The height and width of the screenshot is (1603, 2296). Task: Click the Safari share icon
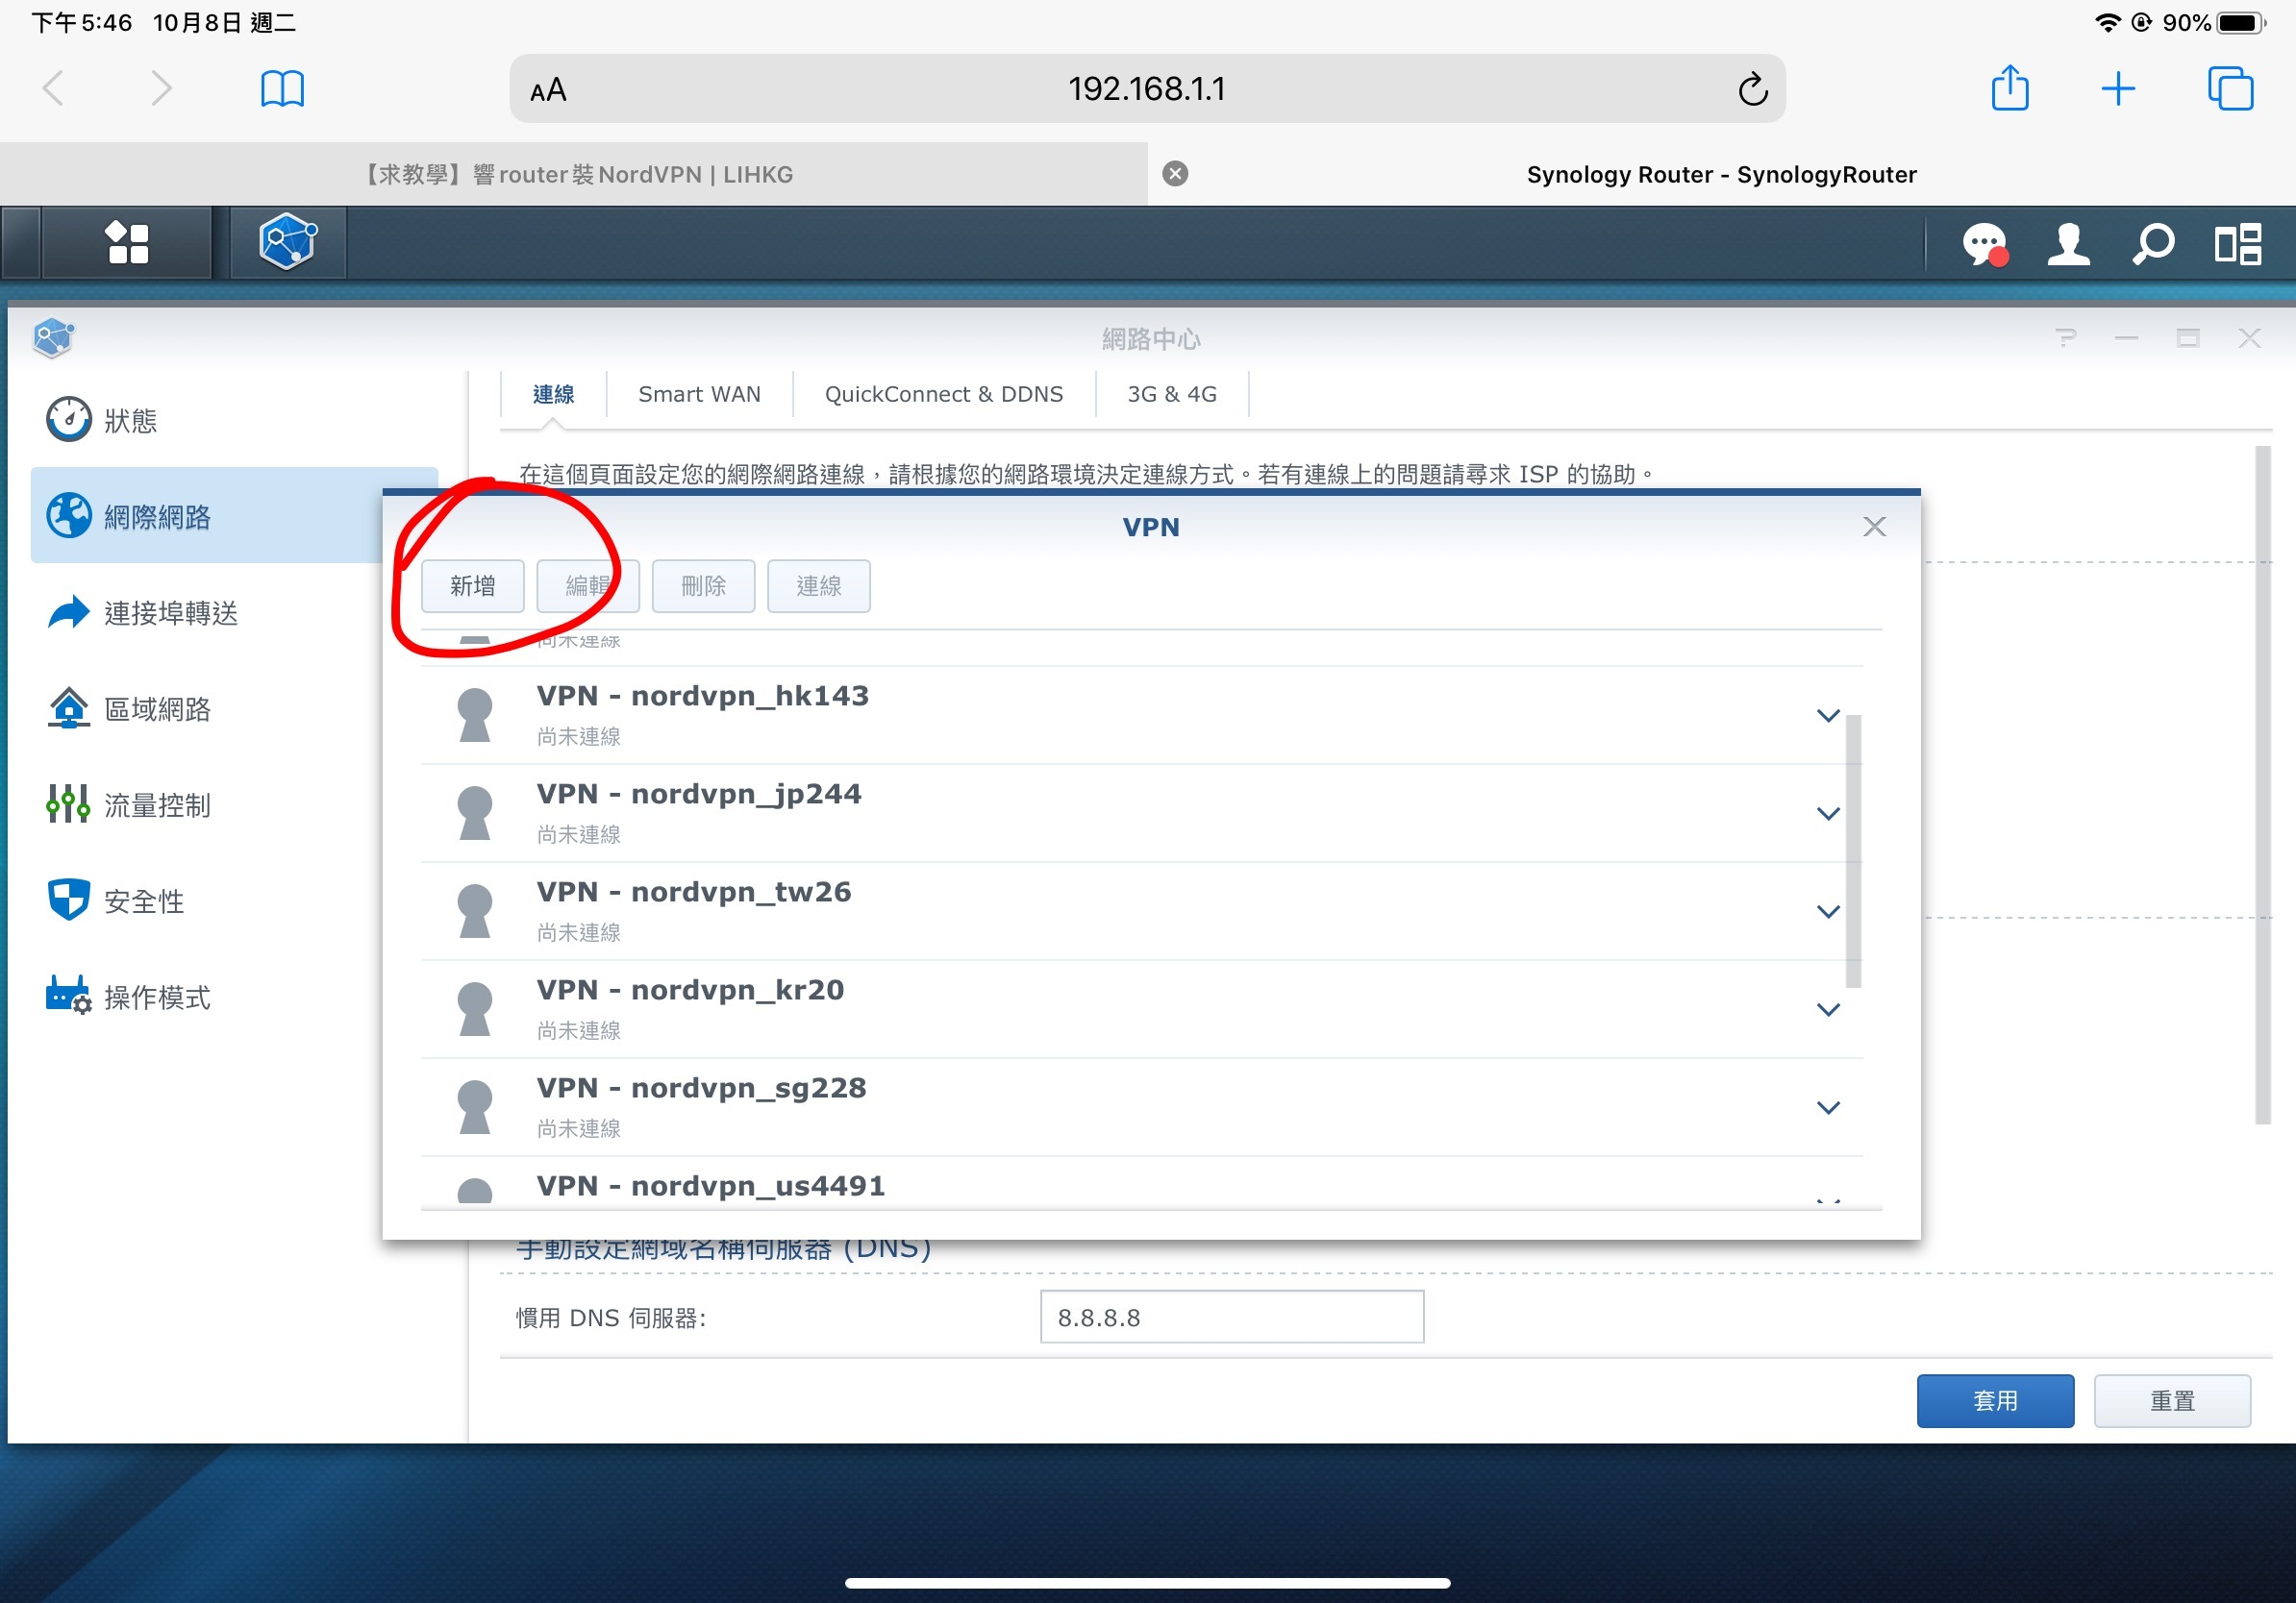(x=2010, y=88)
